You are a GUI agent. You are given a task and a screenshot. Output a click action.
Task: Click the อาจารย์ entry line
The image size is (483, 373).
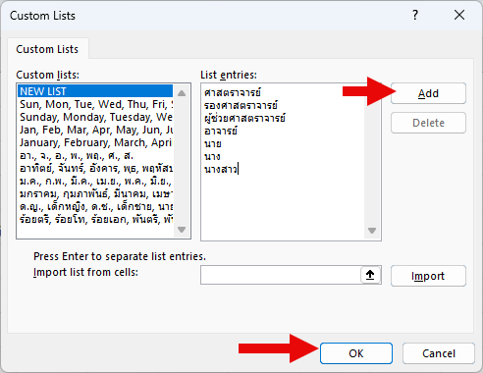[x=221, y=132]
